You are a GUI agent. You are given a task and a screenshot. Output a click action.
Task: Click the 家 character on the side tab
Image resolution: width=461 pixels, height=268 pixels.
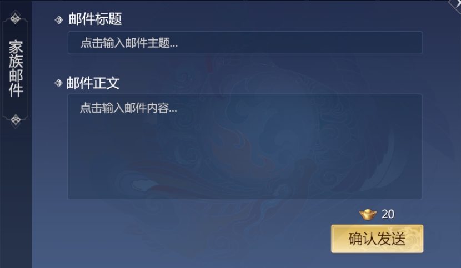(16, 47)
